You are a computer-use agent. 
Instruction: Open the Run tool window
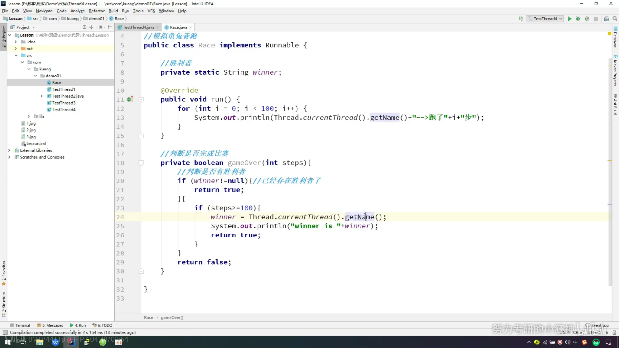click(78, 325)
